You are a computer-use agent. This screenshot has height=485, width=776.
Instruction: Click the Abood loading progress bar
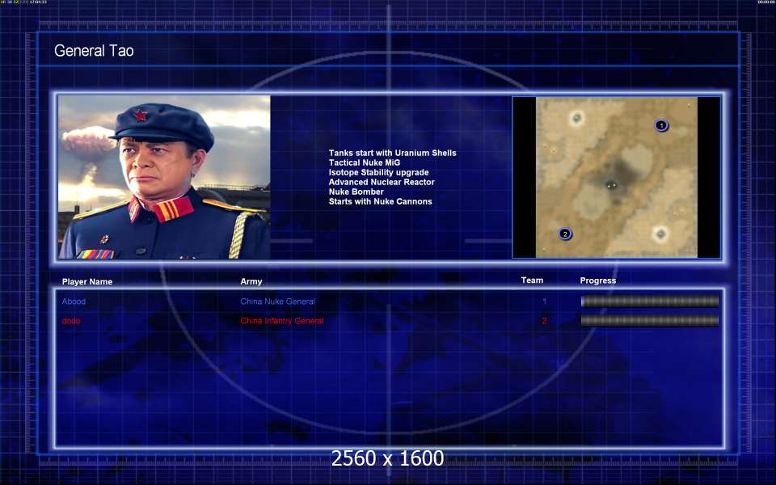649,301
